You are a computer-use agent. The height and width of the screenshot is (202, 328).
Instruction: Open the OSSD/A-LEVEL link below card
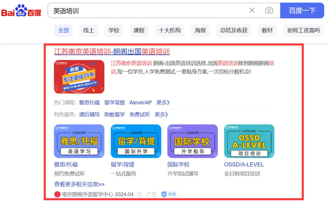(x=244, y=165)
